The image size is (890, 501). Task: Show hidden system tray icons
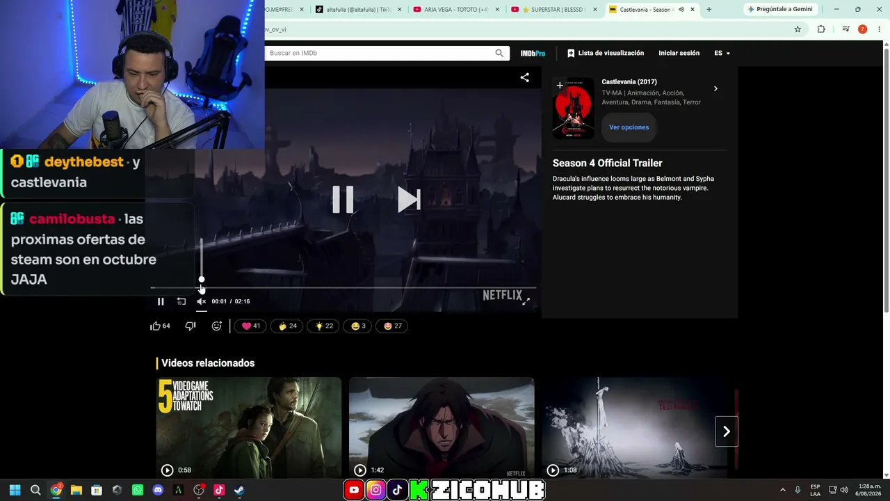pos(782,490)
